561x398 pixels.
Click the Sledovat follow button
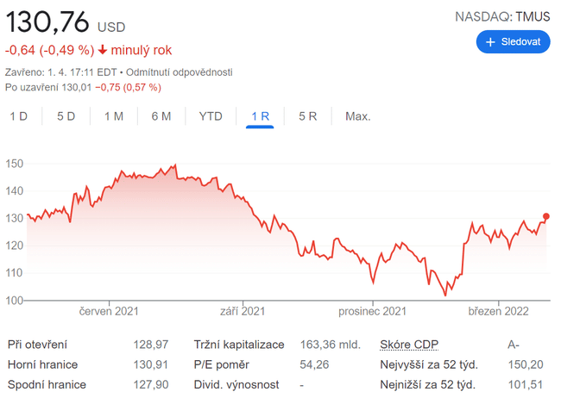click(x=513, y=41)
